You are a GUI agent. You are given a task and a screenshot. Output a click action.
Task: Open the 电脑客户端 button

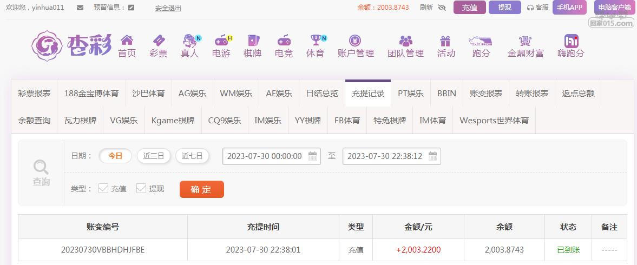pos(614,8)
